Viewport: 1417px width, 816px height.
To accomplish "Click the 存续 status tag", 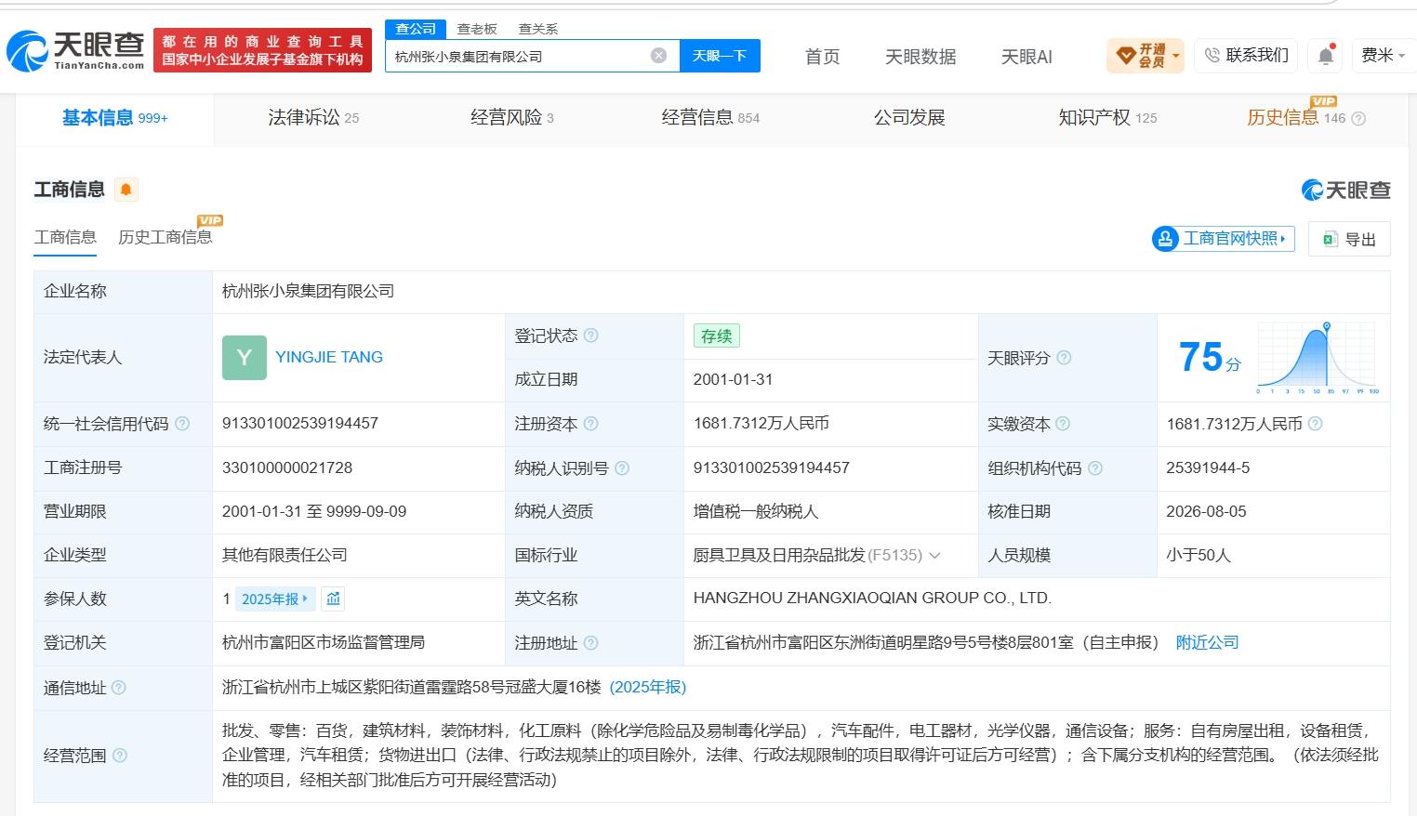I will 716,336.
